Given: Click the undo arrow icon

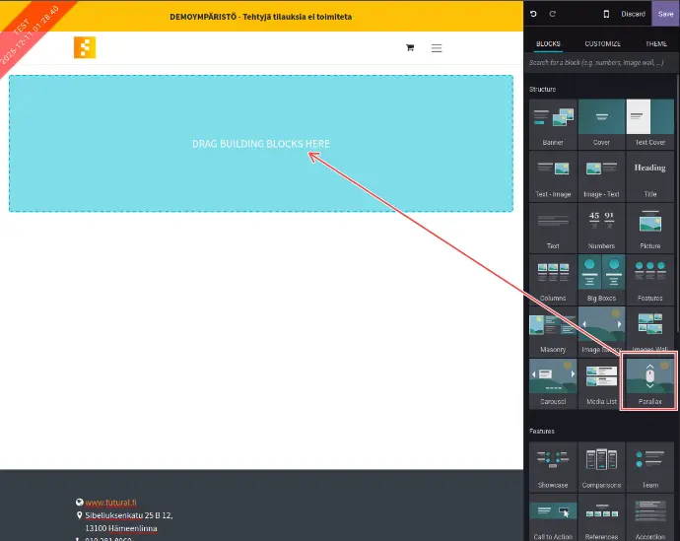Looking at the screenshot, I should click(x=533, y=14).
